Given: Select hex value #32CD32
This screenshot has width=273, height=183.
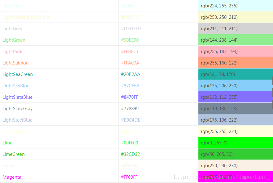Looking at the screenshot, I should 130,154.
